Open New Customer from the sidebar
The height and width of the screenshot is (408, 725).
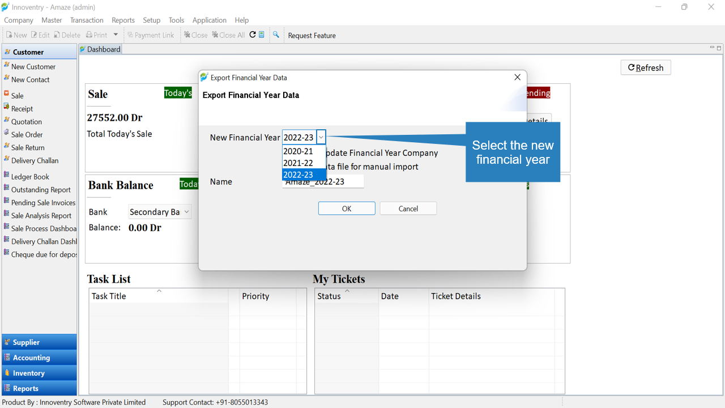click(x=33, y=66)
